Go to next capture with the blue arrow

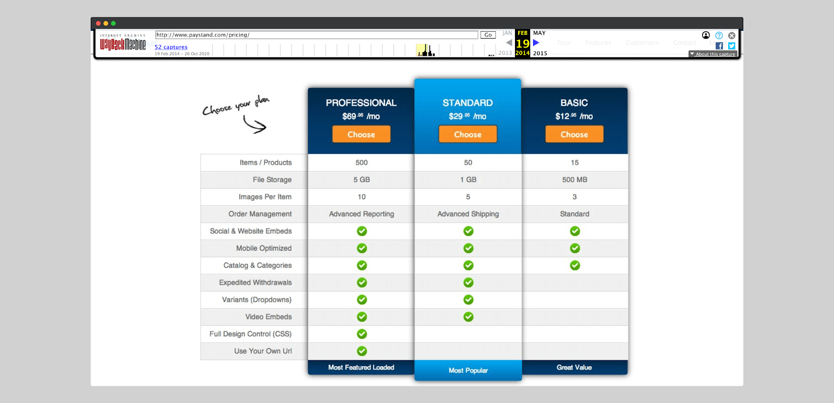536,43
